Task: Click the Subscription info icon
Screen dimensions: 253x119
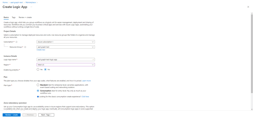Action: (16, 42)
